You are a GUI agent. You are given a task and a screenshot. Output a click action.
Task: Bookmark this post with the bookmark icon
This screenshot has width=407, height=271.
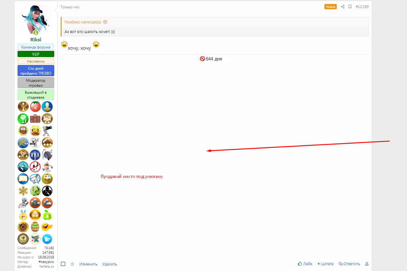point(350,7)
